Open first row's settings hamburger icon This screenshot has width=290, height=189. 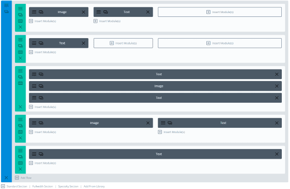tap(20, 9)
